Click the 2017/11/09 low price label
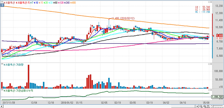The height and width of the screenshot is (108, 224). (15, 55)
